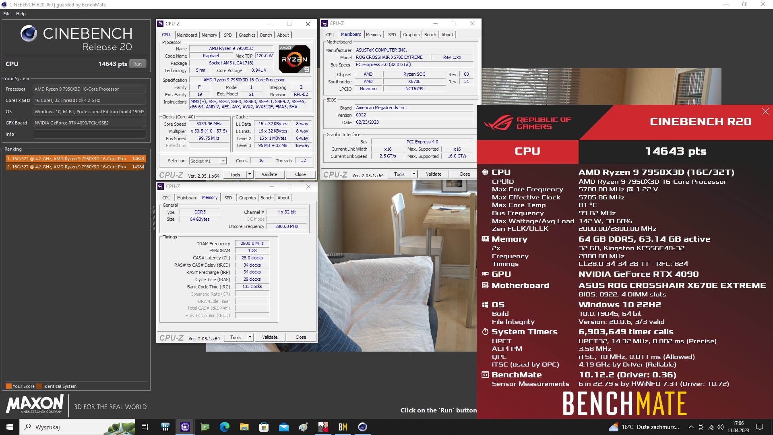Open Graphics tab in top-left CPU-Z window
The width and height of the screenshot is (773, 435).
pos(247,35)
